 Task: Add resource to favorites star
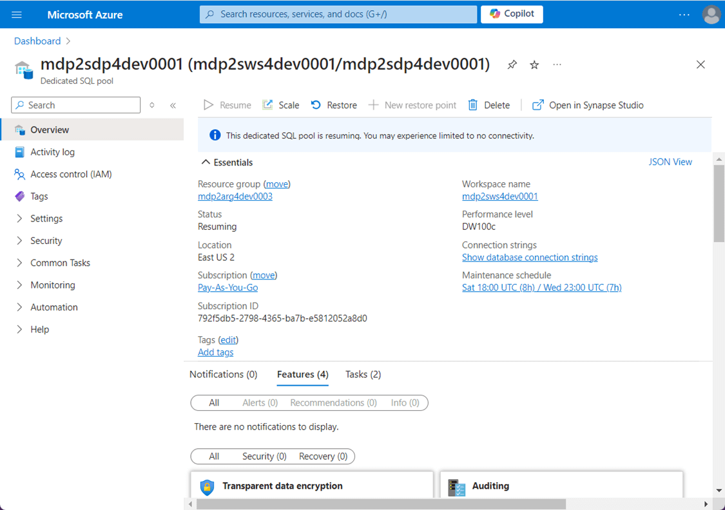[x=534, y=64]
